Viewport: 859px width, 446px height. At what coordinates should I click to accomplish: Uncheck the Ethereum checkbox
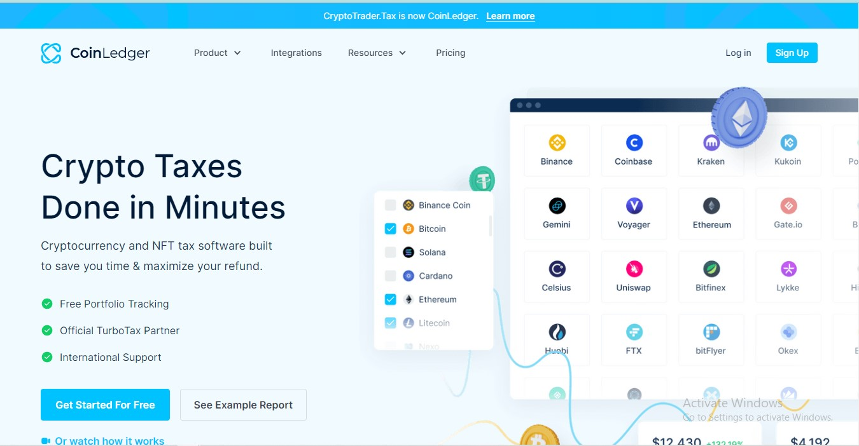click(x=390, y=299)
